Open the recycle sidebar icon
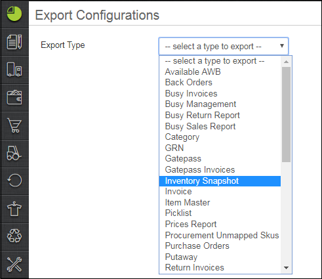Screen dimensions: 322x279 [14, 236]
